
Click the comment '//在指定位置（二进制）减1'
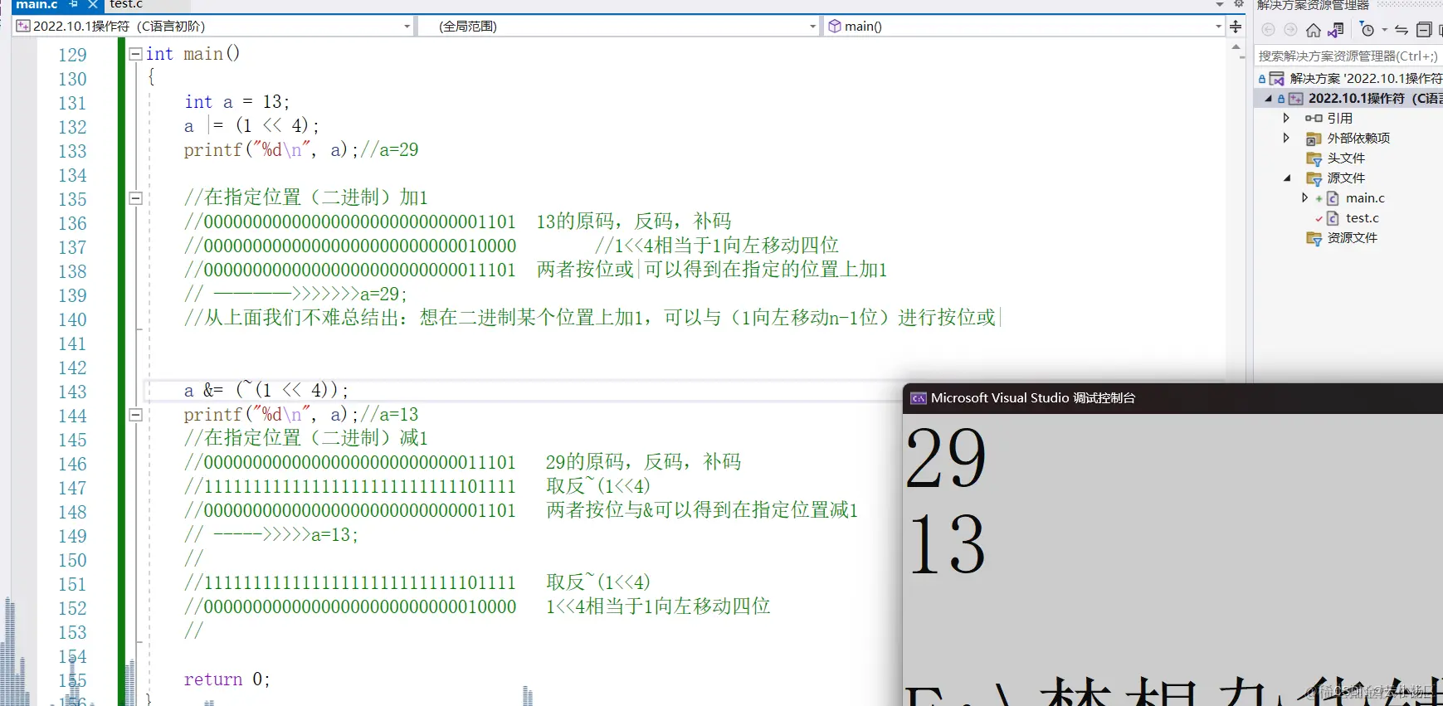(306, 438)
